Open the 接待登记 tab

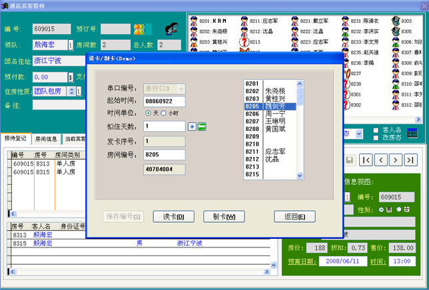15,139
